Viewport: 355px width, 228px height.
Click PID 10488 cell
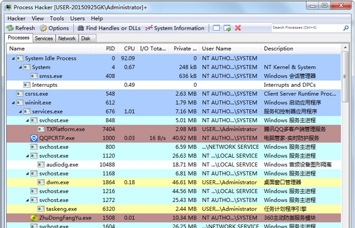[107, 165]
